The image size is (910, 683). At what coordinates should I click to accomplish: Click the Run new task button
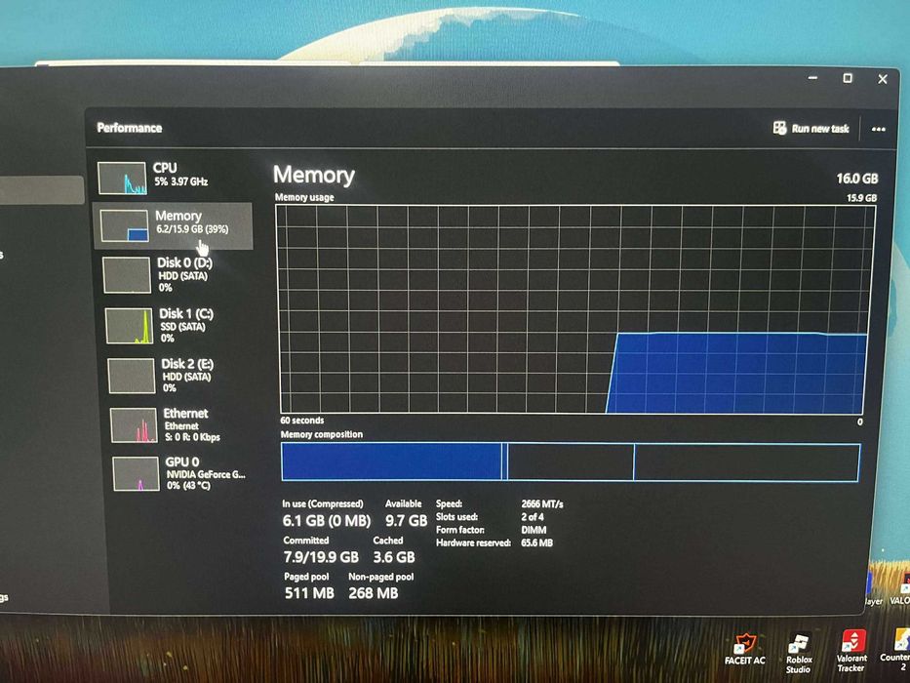pyautogui.click(x=811, y=129)
